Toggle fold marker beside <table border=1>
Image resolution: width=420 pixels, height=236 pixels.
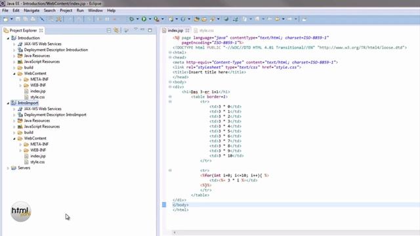point(170,96)
